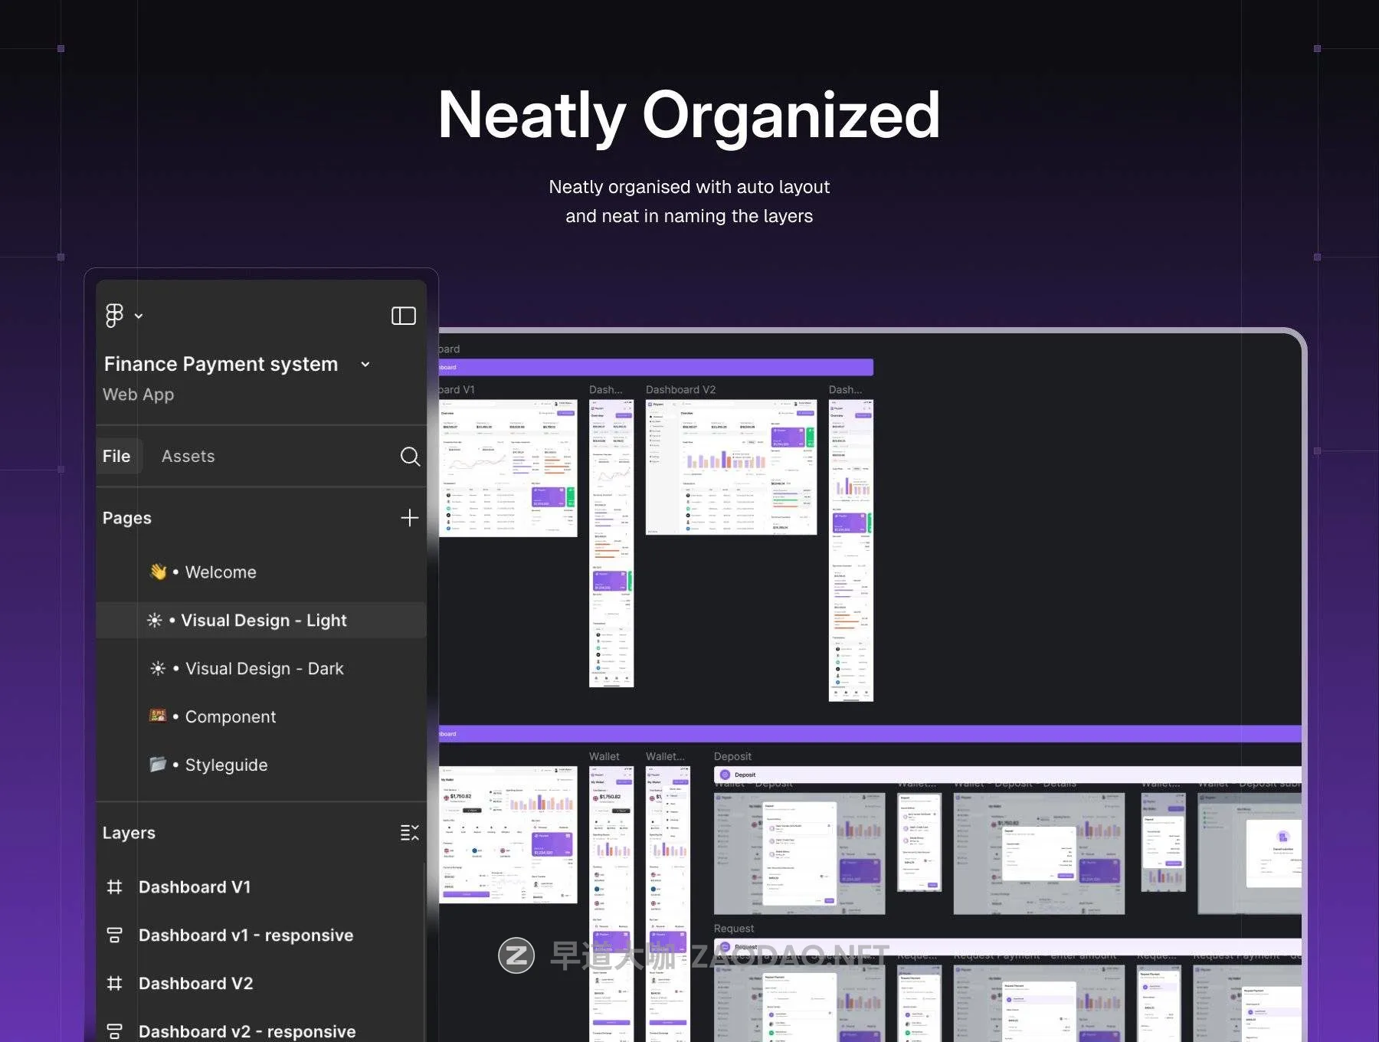Select the File tab

pyautogui.click(x=116, y=457)
